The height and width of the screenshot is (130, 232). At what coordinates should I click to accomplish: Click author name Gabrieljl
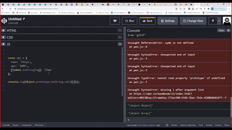(13, 23)
